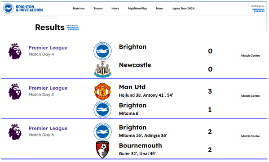Image resolution: width=269 pixels, height=162 pixels.
Task: Expand the Teams dropdown menu
Action: pyautogui.click(x=99, y=9)
